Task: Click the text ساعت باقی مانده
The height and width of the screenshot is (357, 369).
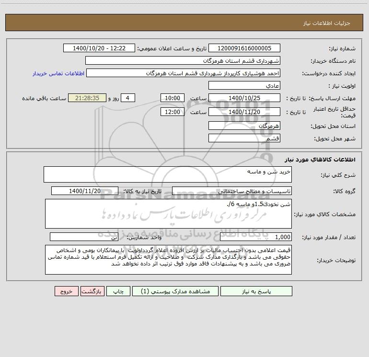Action: [44, 98]
